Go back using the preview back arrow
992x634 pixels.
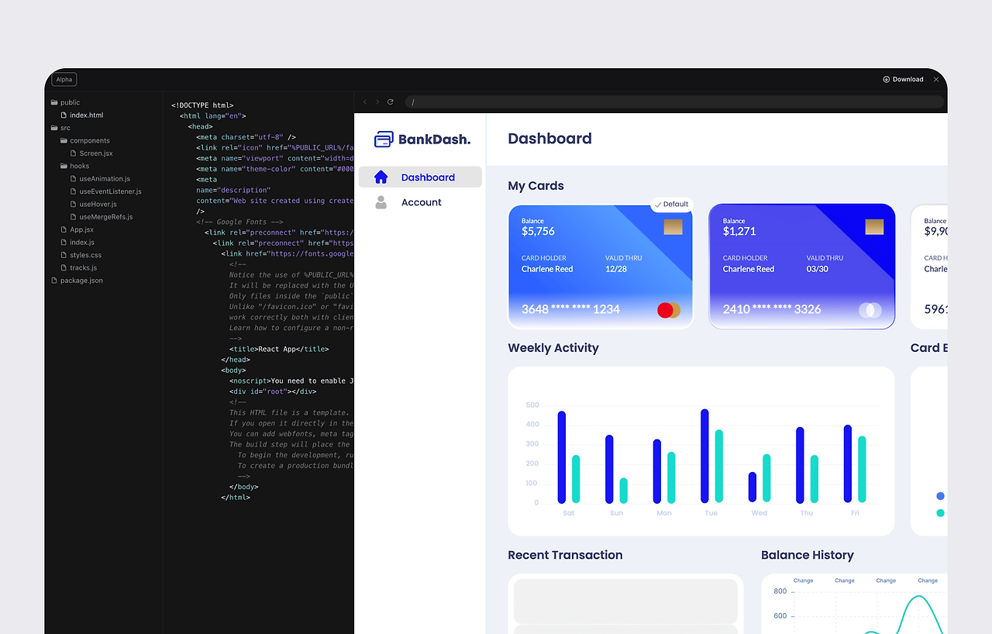[365, 102]
